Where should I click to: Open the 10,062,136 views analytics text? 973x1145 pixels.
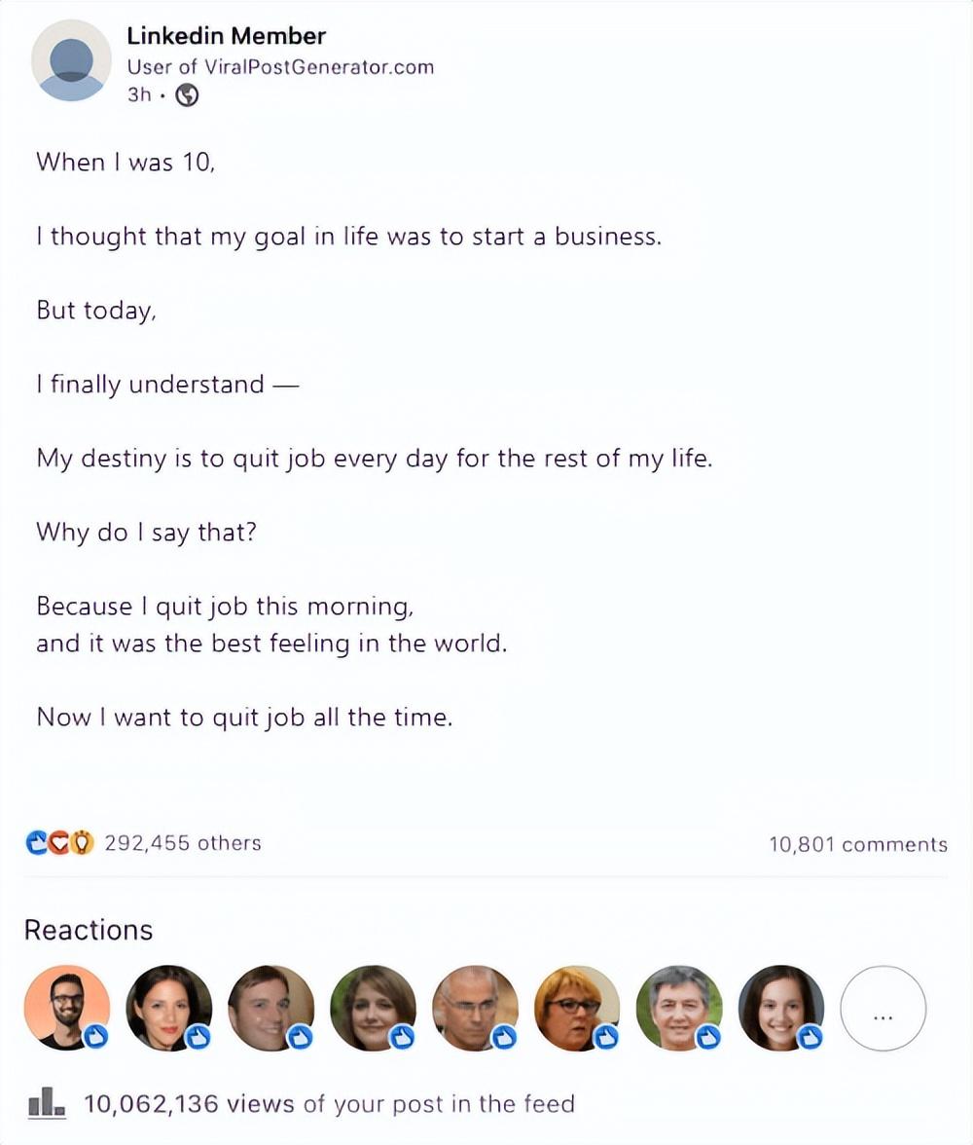[329, 1103]
